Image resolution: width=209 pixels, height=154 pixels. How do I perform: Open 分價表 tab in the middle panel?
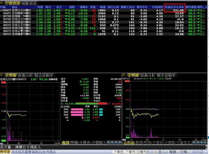coord(85,143)
